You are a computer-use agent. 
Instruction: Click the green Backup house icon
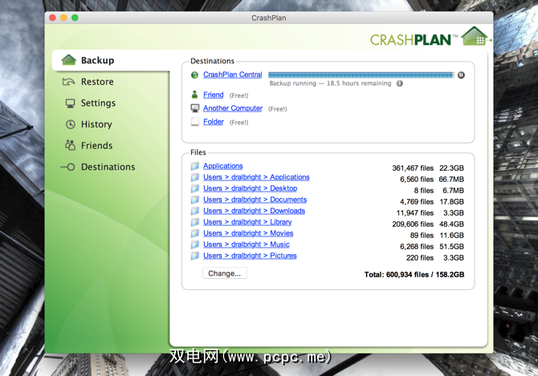[68, 60]
